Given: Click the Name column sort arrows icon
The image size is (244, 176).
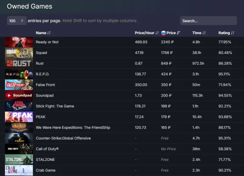Looking at the screenshot, I should click(49, 33).
